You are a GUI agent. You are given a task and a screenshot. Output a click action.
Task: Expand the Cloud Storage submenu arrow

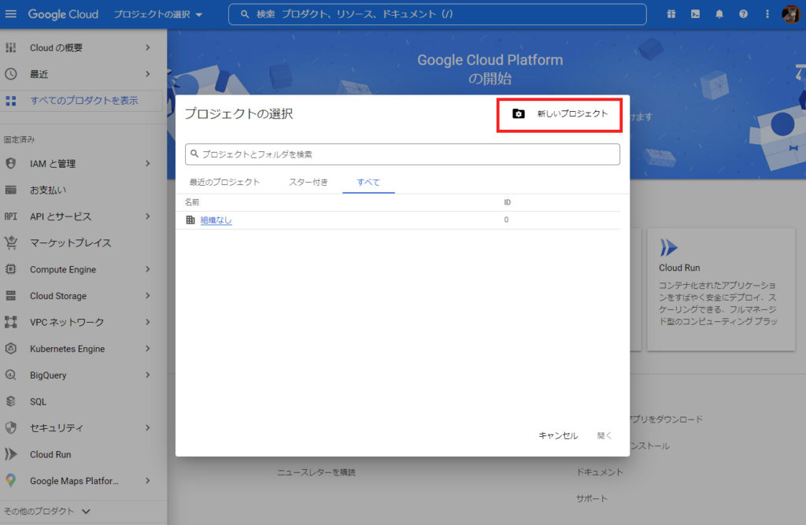tap(147, 296)
